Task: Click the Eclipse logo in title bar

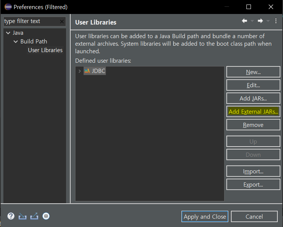Action: (8, 7)
